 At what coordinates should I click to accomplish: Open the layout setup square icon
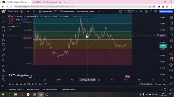(x=120, y=11)
